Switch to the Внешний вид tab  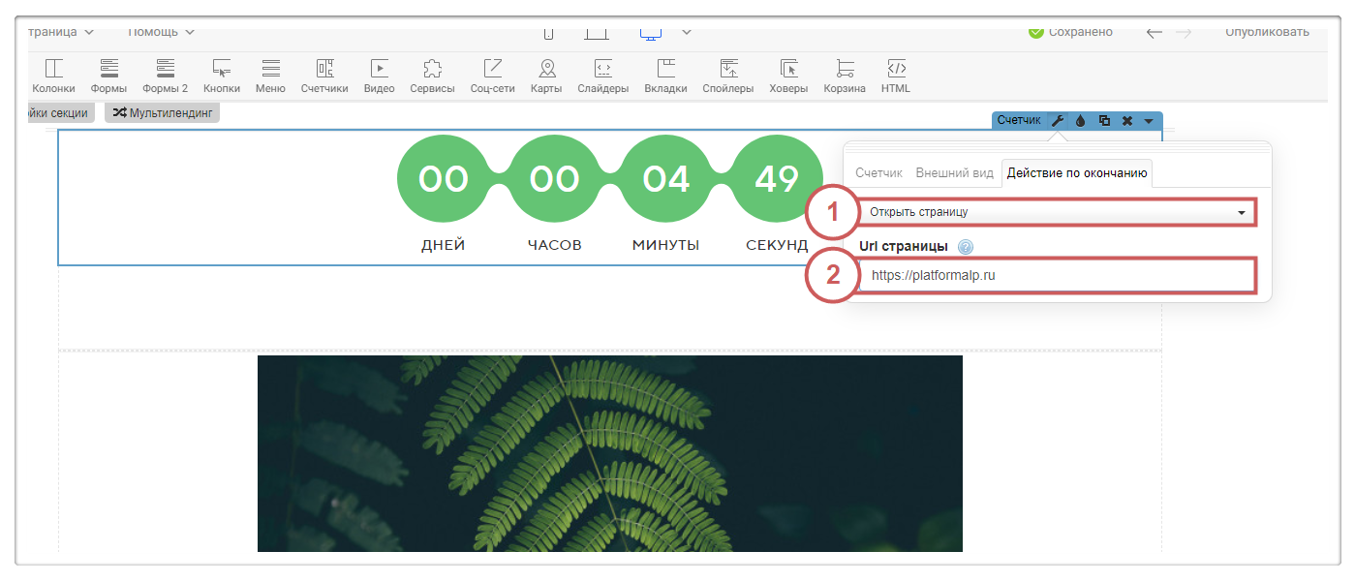pyautogui.click(x=954, y=173)
